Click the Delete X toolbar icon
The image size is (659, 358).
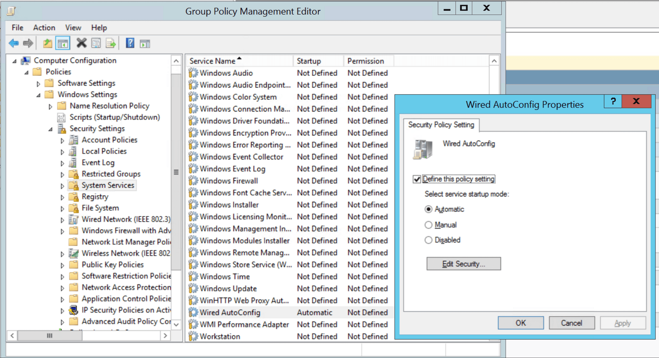(81, 43)
